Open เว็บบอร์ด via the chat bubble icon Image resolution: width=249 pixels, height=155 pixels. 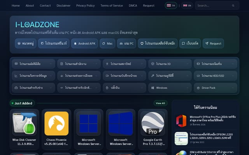(183, 43)
